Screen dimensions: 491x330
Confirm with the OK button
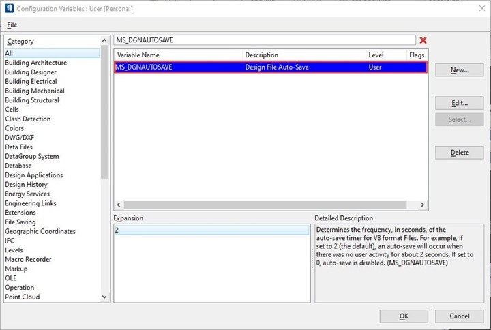pos(404,316)
